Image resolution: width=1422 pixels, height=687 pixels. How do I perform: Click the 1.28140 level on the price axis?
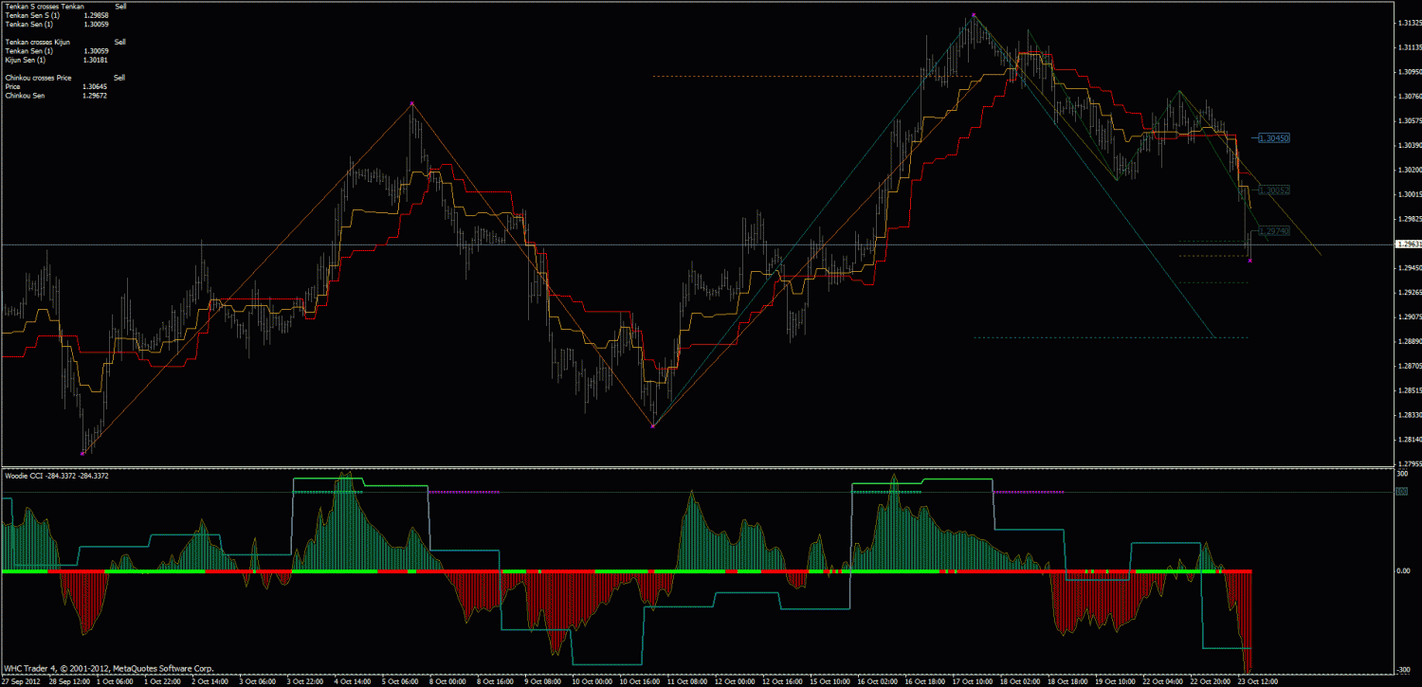tap(1409, 440)
